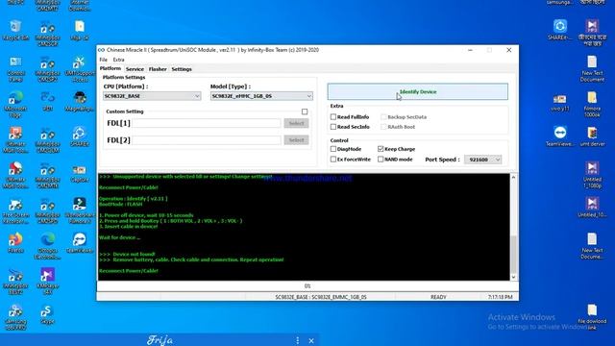The image size is (615, 346).
Task: Toggle the NAND mode checkbox
Action: tap(381, 160)
